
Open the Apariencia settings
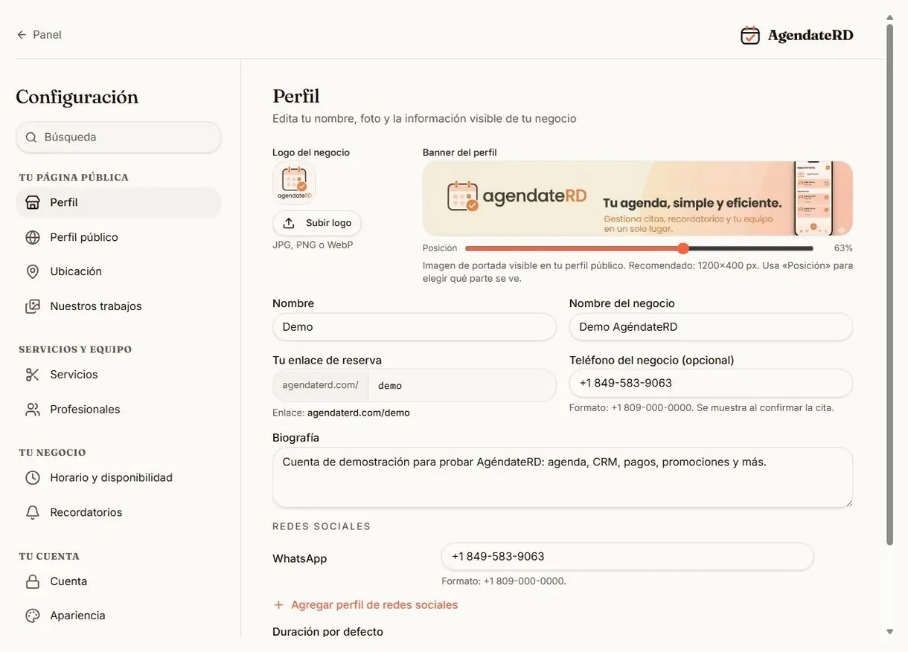pos(118,616)
